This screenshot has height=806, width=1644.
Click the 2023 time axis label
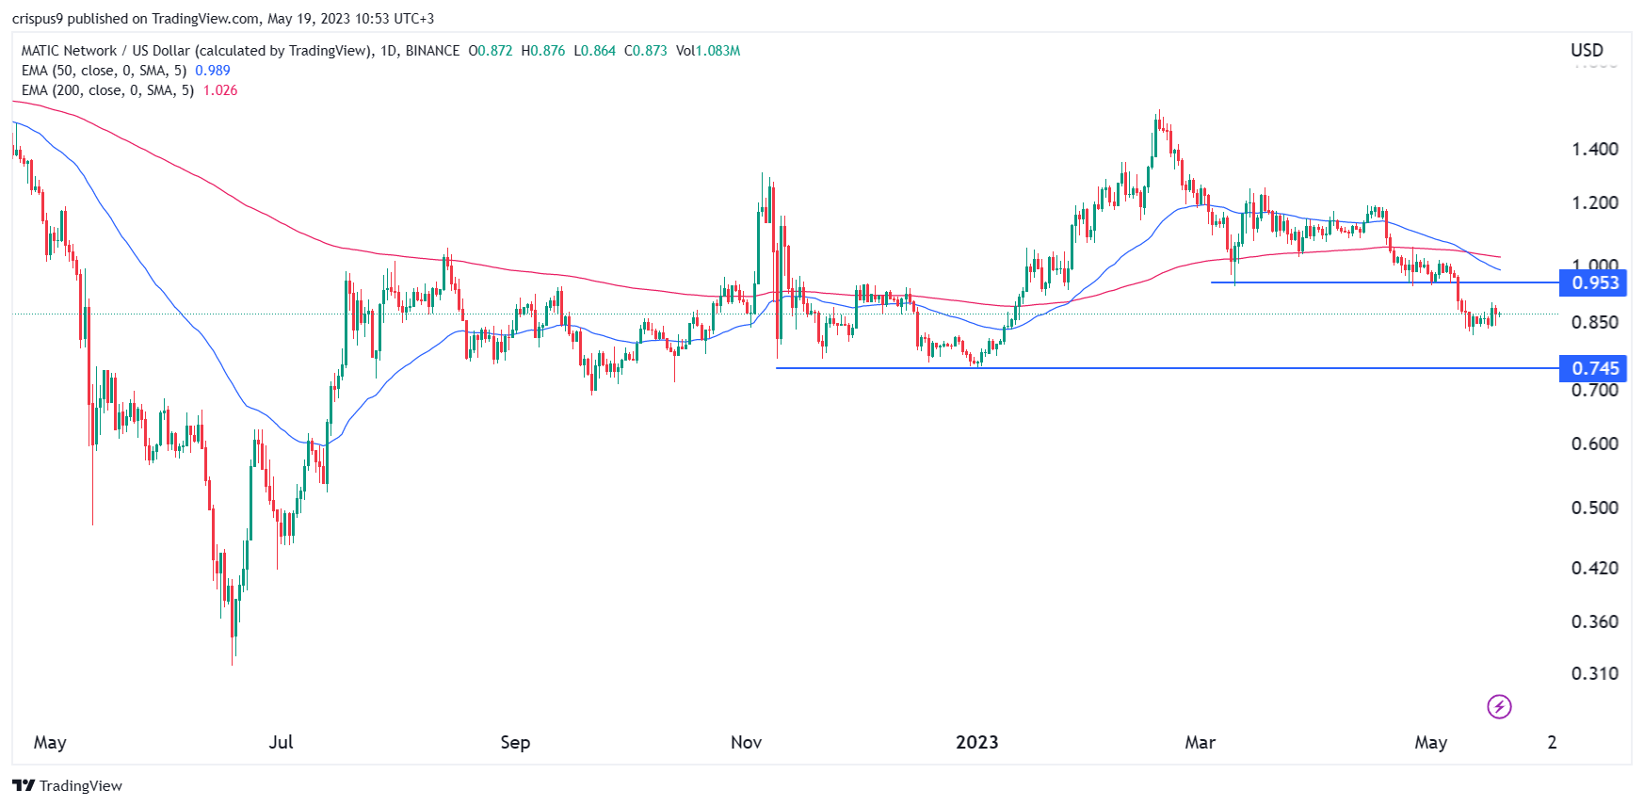tap(976, 742)
